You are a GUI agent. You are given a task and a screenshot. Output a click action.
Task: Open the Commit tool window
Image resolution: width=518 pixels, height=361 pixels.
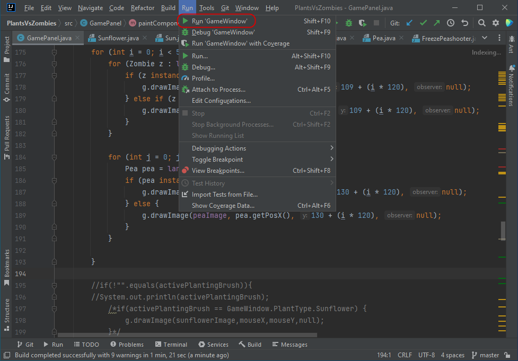[6, 87]
